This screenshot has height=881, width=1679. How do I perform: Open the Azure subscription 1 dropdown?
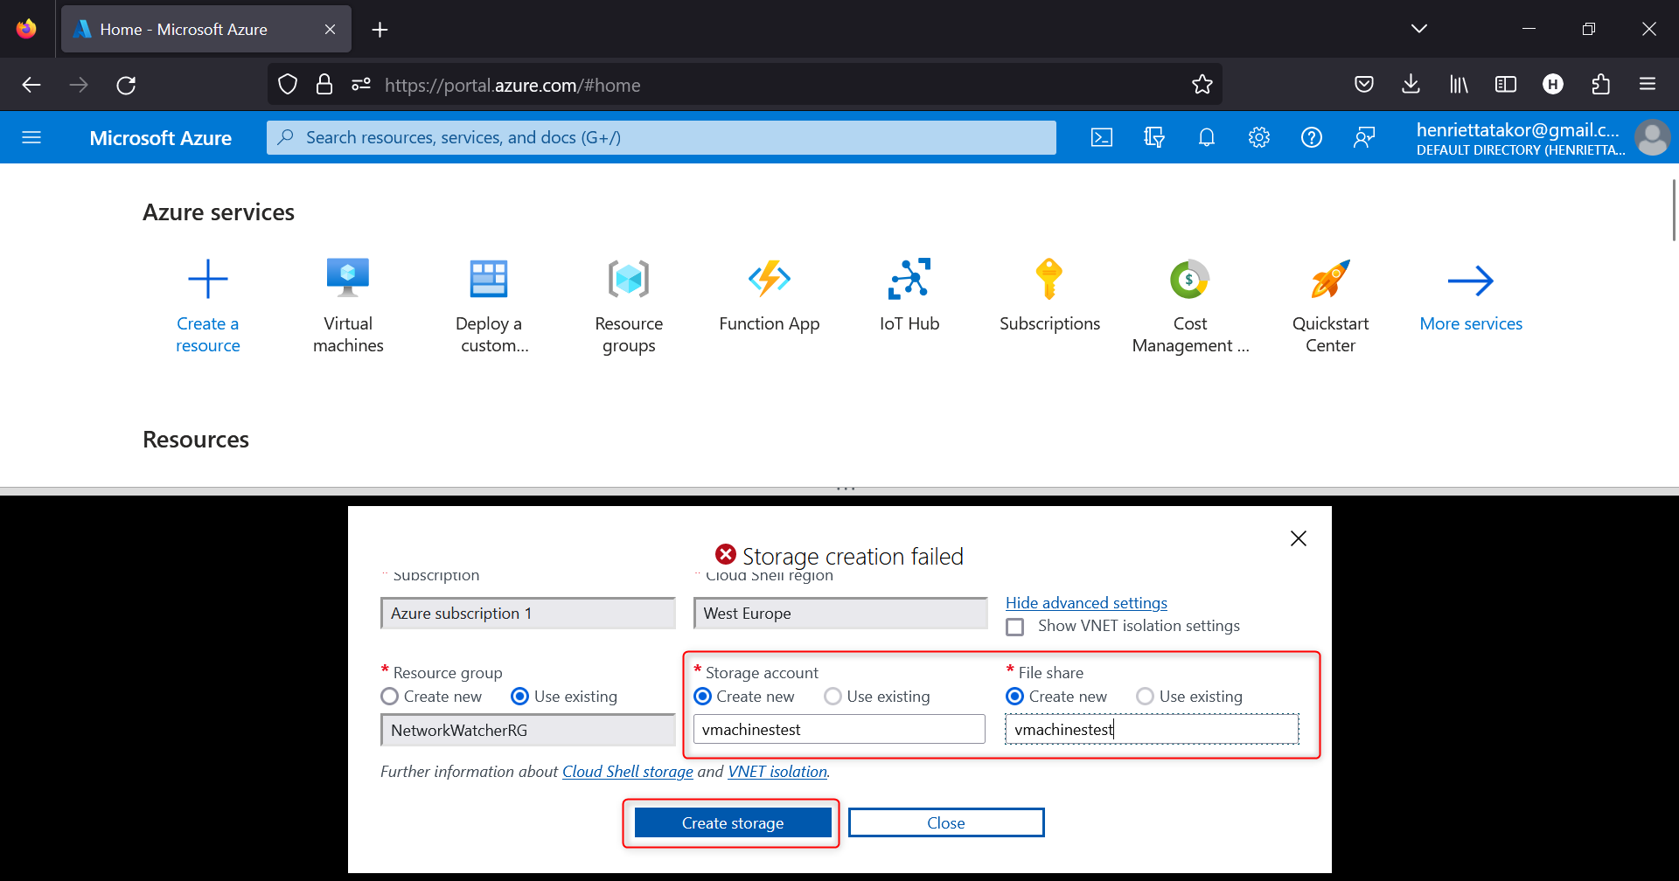pos(528,614)
